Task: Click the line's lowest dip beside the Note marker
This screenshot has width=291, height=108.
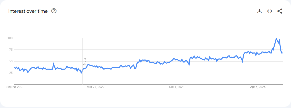Action: (x=81, y=73)
